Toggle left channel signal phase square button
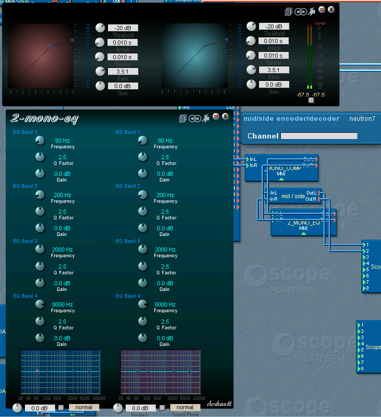Viewport: 381px width, 417px height. coord(61,408)
